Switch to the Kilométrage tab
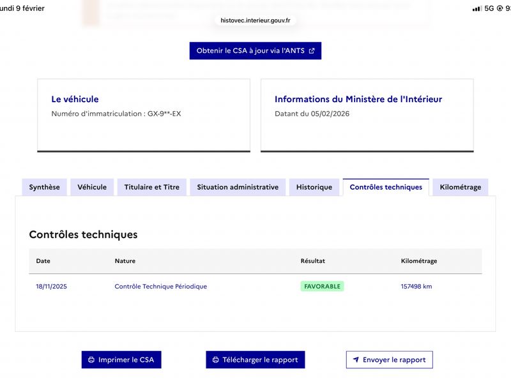 [461, 187]
